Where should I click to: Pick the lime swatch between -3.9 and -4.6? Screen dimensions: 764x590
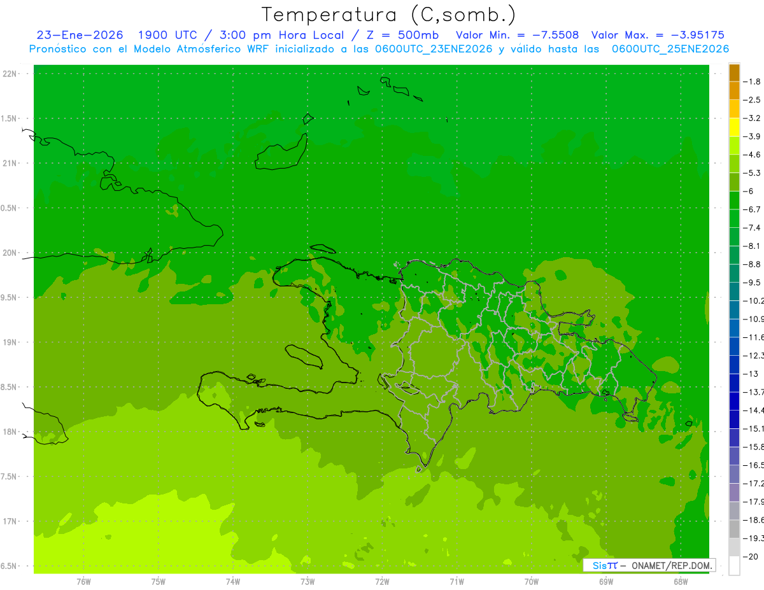pos(734,146)
